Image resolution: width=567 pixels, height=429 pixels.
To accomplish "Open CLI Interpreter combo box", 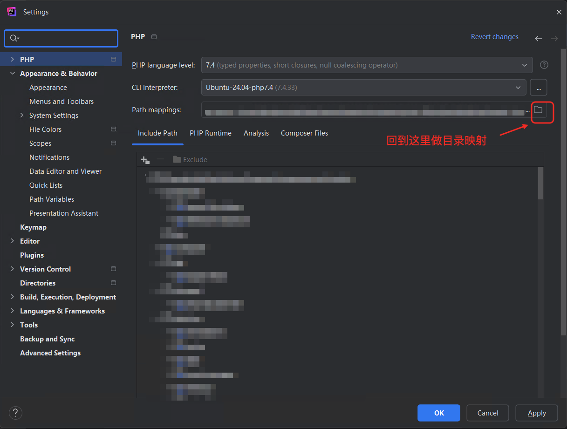I will (363, 88).
